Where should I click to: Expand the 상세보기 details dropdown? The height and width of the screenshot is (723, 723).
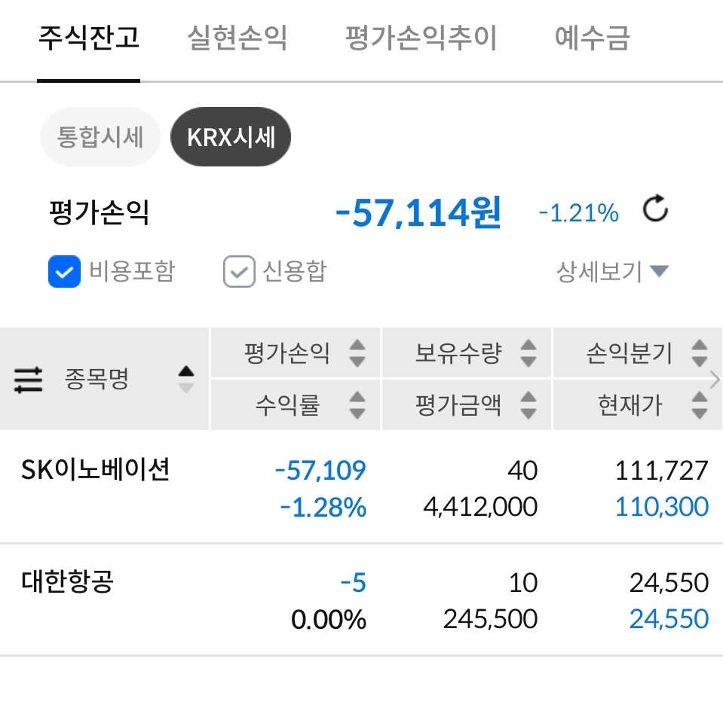[612, 271]
